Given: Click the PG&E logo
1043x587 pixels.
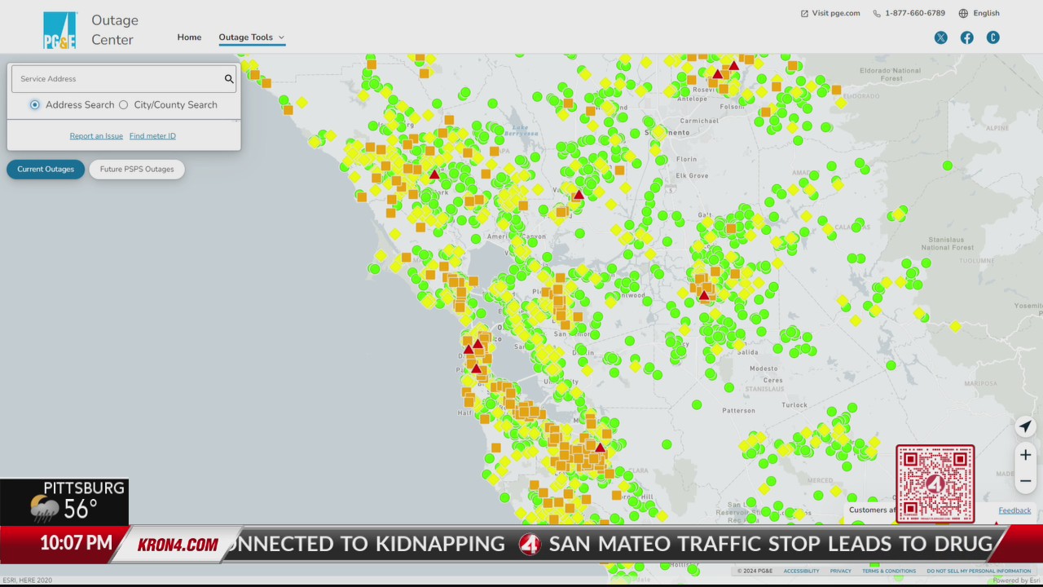Looking at the screenshot, I should (59, 29).
